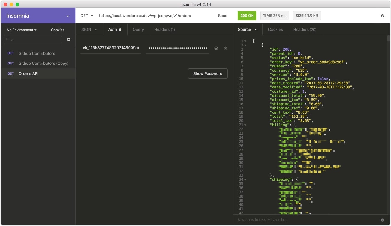Click the response pane vertical scrollbar
The image size is (391, 226).
pyautogui.click(x=388, y=38)
